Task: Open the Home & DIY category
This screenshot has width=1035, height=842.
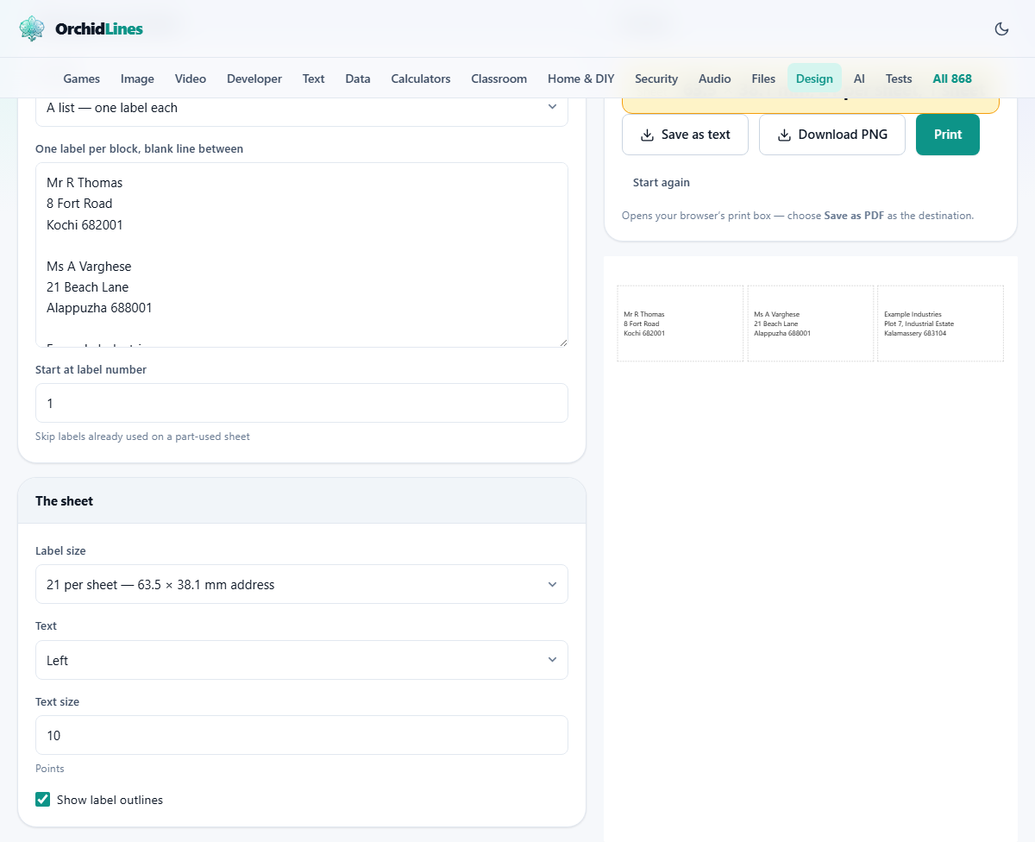Action: click(581, 79)
